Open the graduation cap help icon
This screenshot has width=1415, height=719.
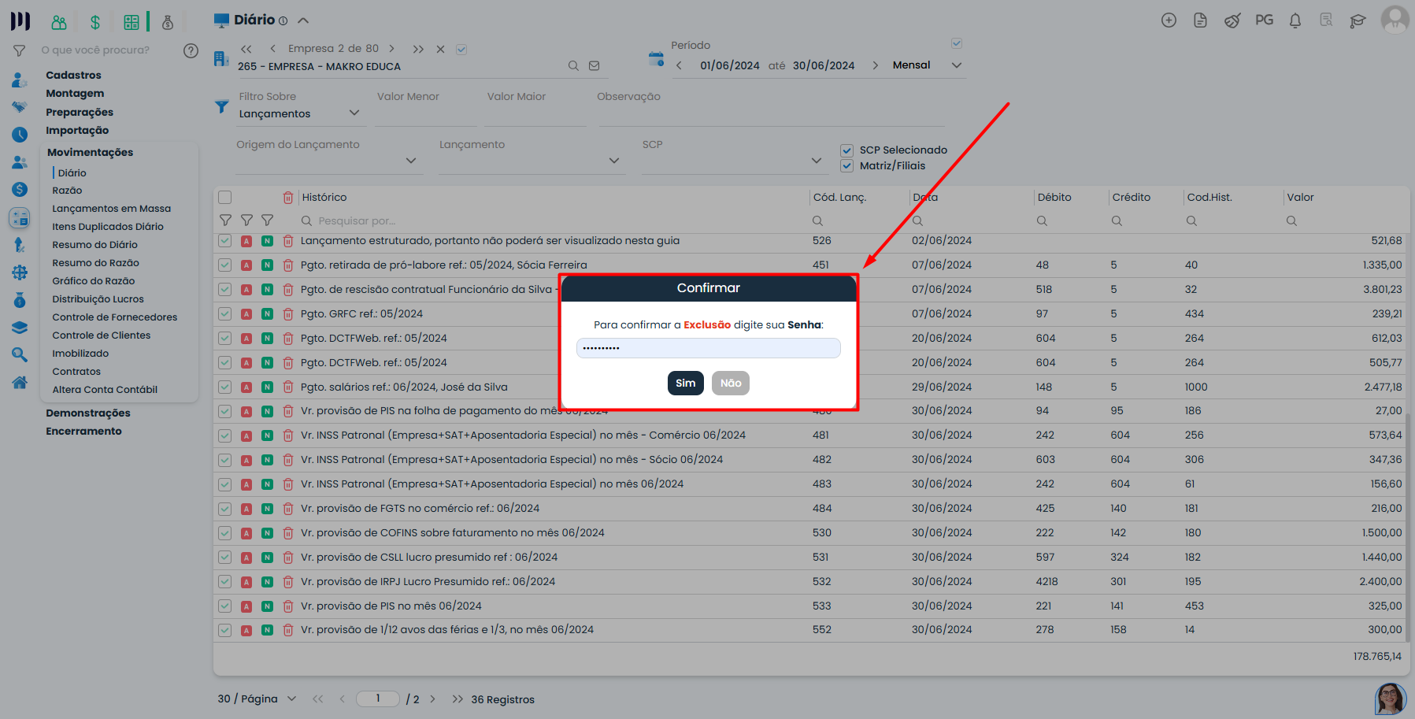pyautogui.click(x=1358, y=20)
